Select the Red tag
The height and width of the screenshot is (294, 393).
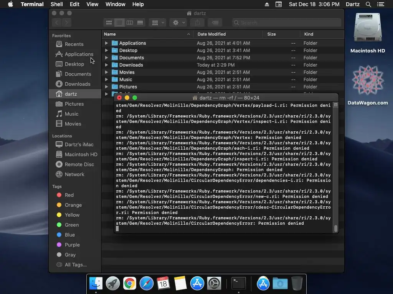75,195
